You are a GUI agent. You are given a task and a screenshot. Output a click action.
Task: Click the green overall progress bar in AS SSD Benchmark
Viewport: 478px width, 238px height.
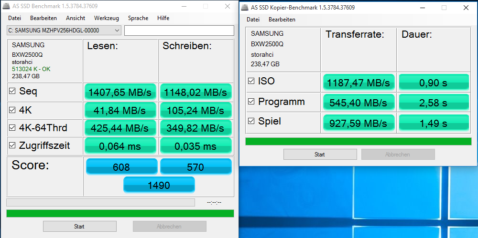pos(120,213)
